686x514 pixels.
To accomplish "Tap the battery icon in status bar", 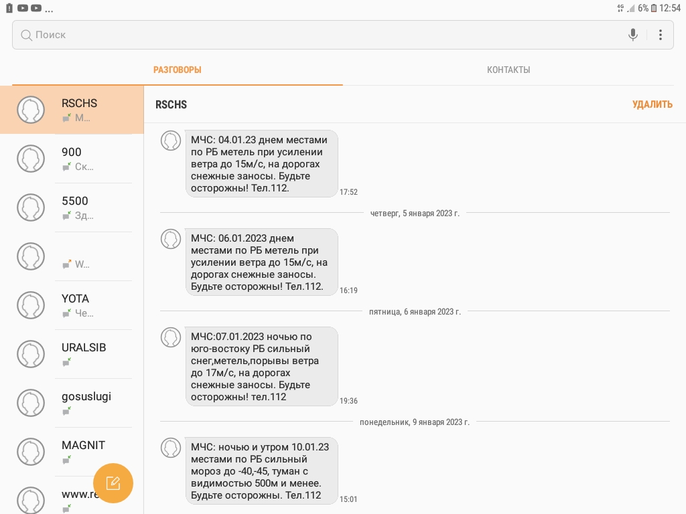I will pyautogui.click(x=653, y=8).
